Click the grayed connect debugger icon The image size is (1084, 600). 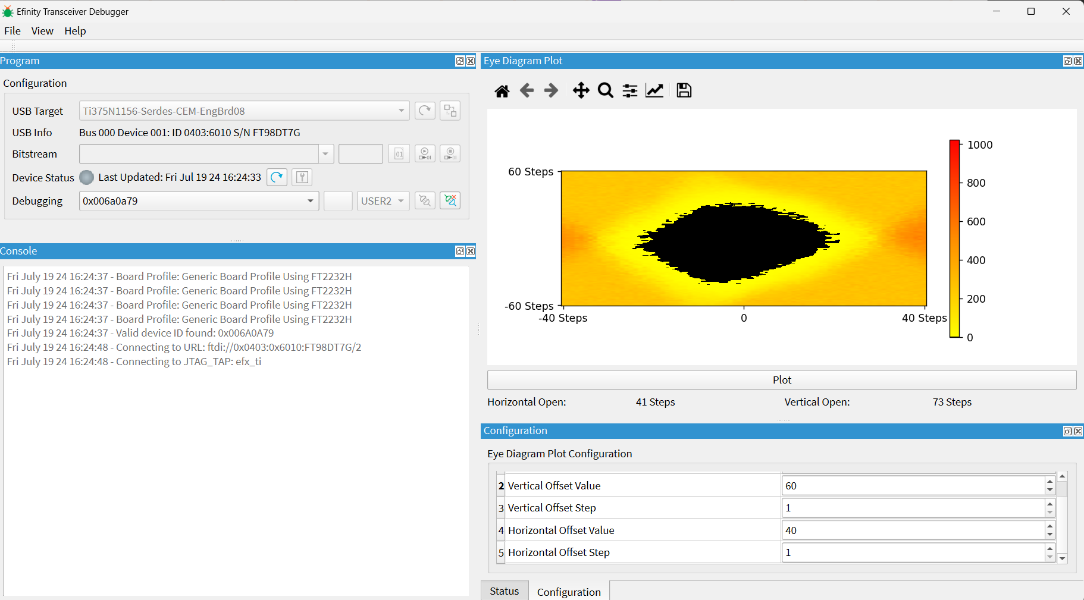pyautogui.click(x=425, y=201)
